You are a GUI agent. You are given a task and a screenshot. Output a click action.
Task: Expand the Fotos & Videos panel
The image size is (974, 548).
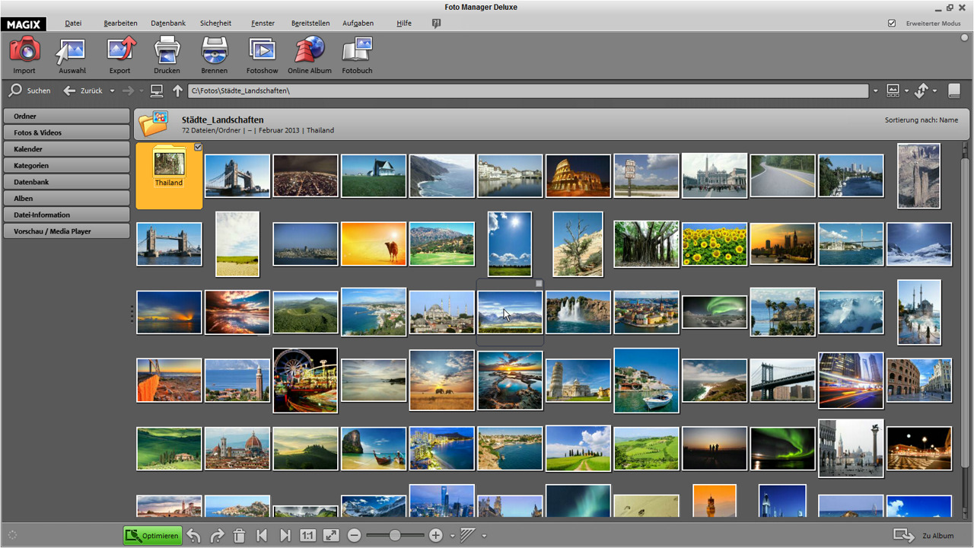[x=66, y=132]
